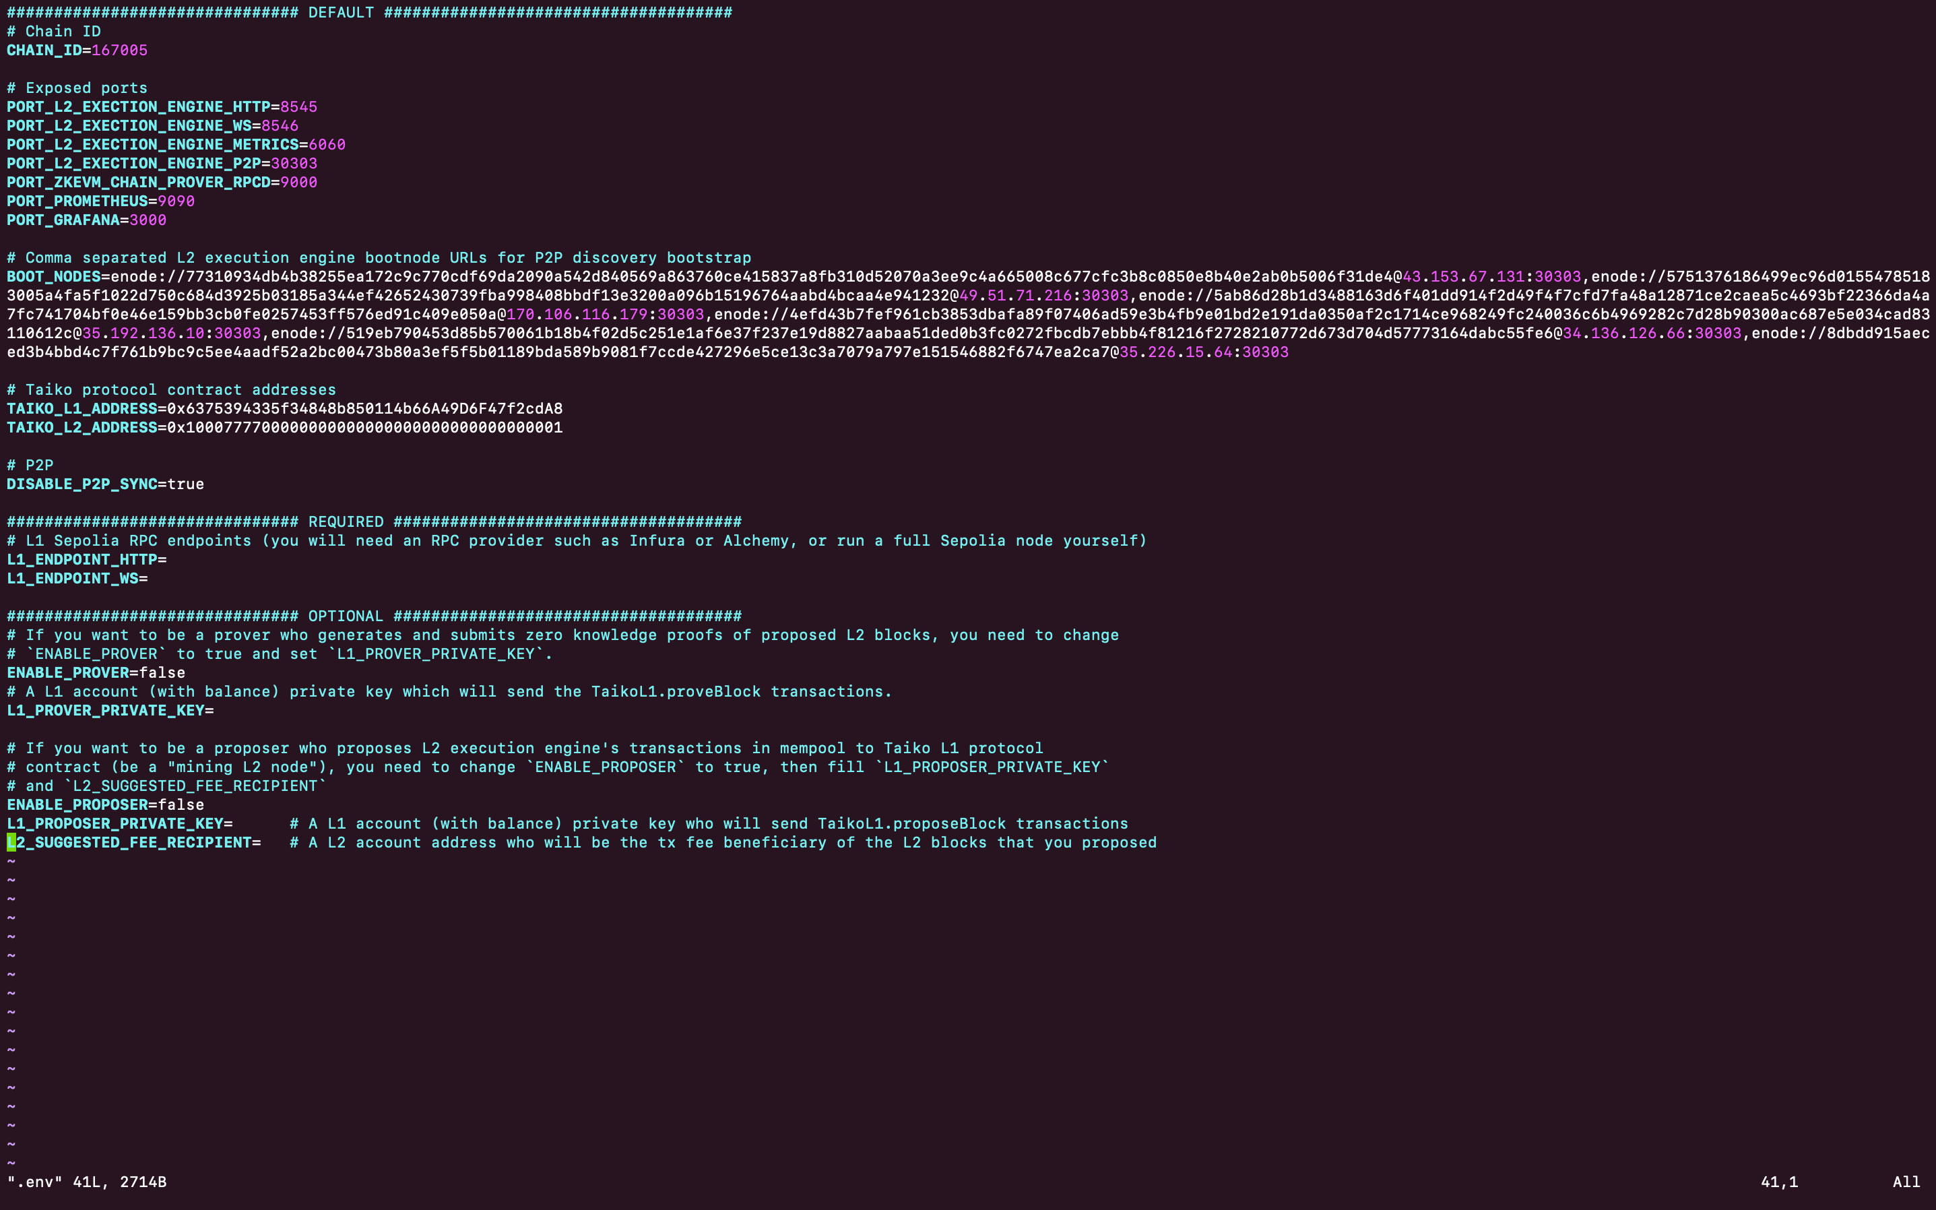This screenshot has width=1936, height=1210.
Task: Click the TaikoL1.proveBlock transactions comment
Action: [x=449, y=691]
